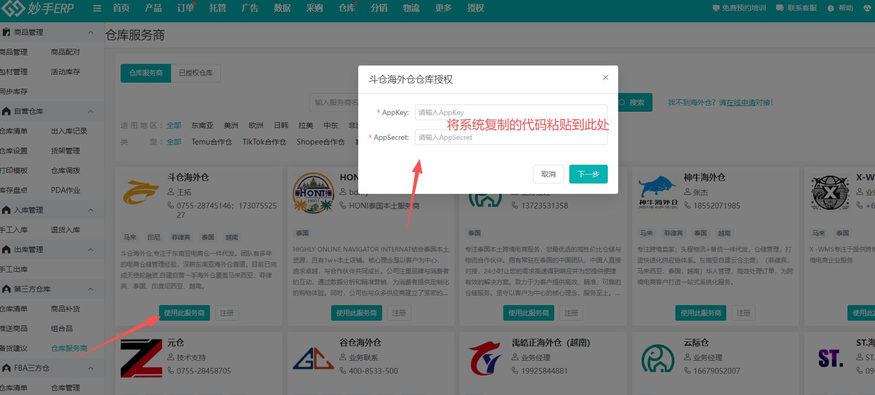Open 仓库服务商 in the sidebar
The image size is (875, 395).
click(69, 348)
